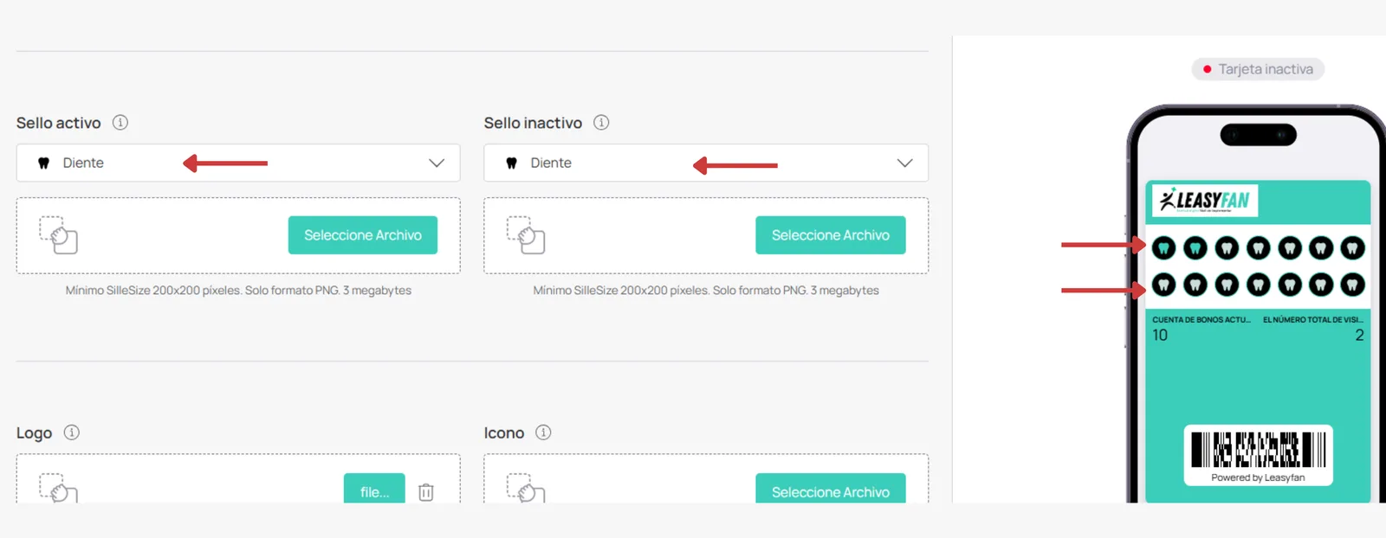Click the first tooth stamp in top row
This screenshot has height=538, width=1386.
(1164, 249)
